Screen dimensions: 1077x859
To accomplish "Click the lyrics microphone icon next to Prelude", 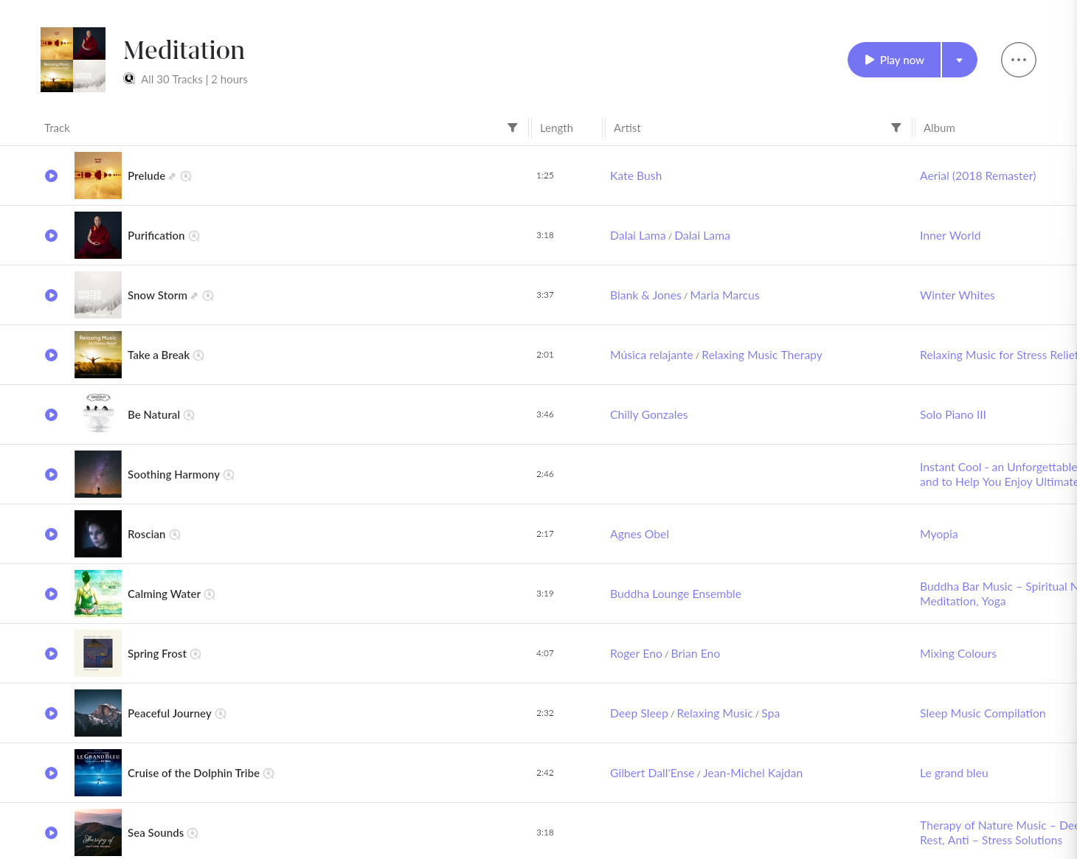I will tap(171, 175).
